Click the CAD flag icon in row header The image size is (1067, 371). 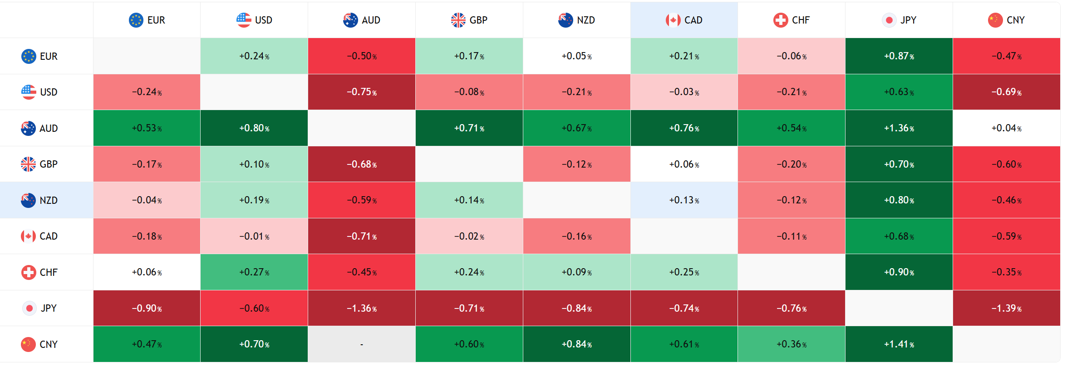tap(28, 236)
